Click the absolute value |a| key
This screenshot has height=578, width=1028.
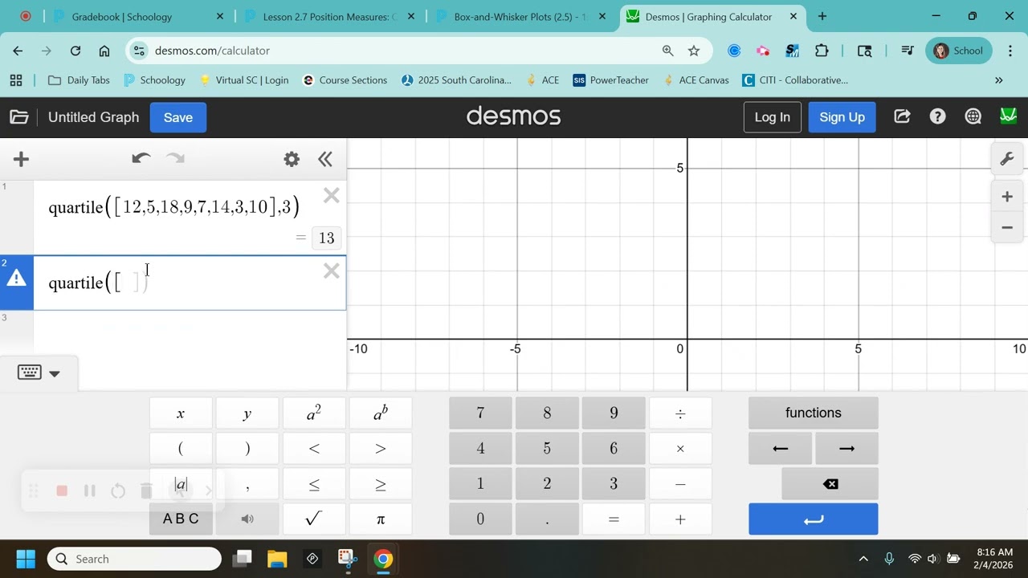[x=181, y=483]
